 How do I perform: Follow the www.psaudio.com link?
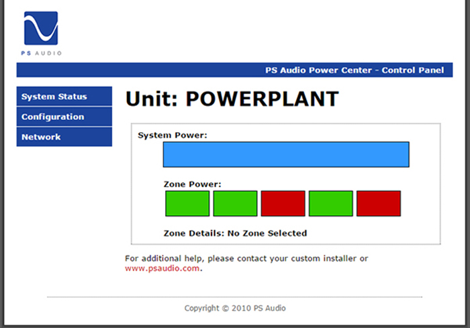point(162,268)
